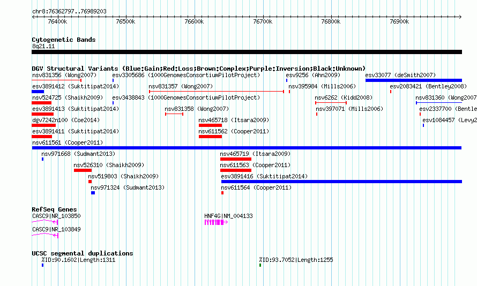Open the nsv611562 (Cooper2011) label
Image resolution: width=477 pixels, height=286 pixels.
(x=234, y=131)
